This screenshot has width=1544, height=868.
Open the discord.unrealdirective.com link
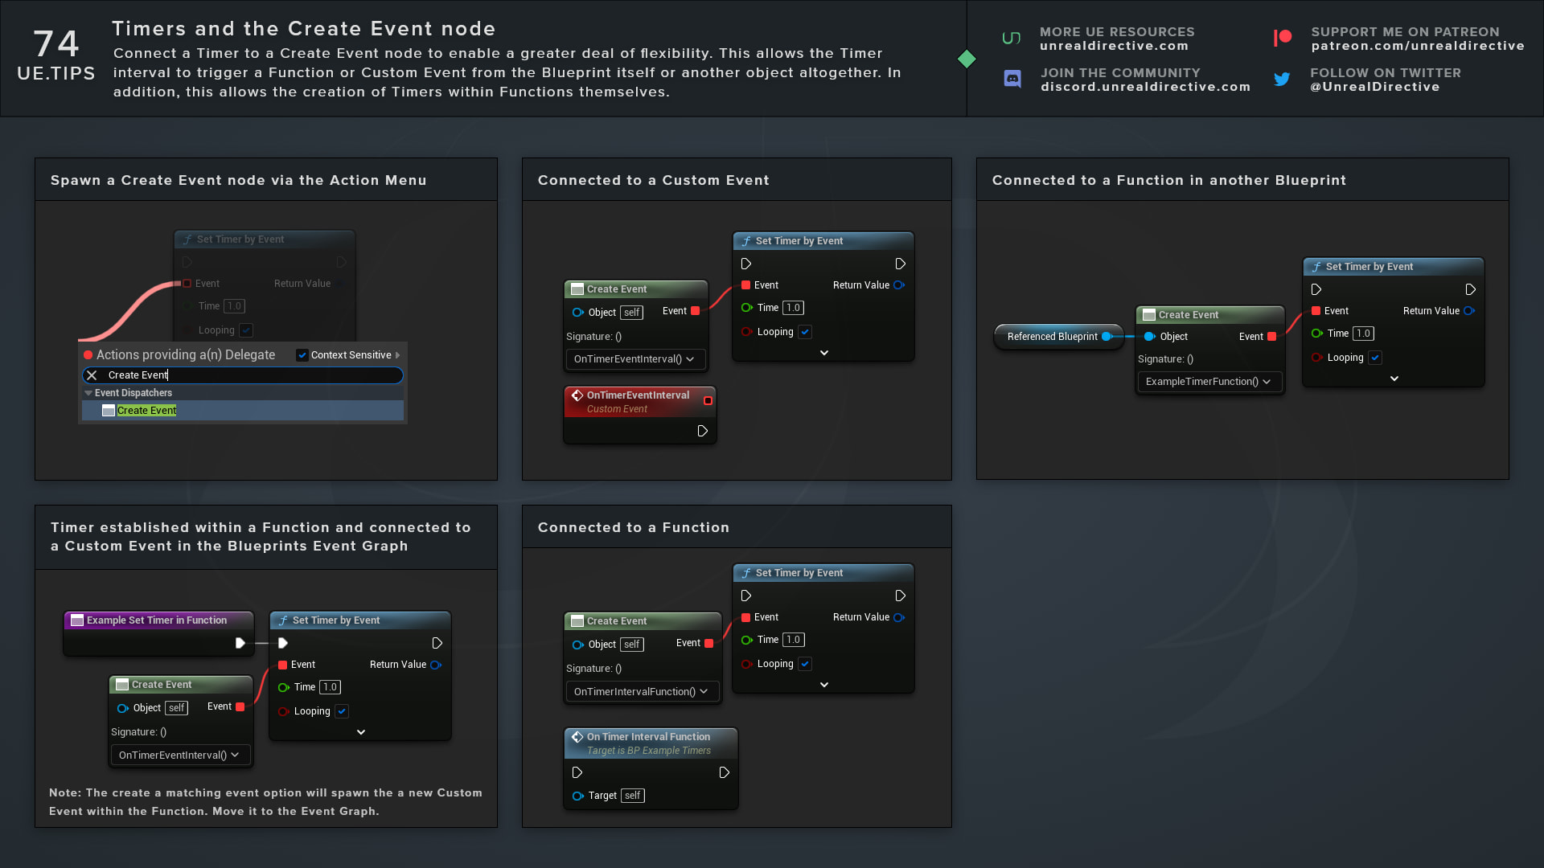coord(1145,87)
